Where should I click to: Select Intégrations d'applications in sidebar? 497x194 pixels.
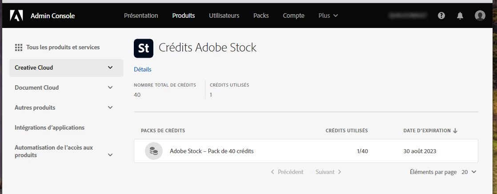[x=49, y=127]
